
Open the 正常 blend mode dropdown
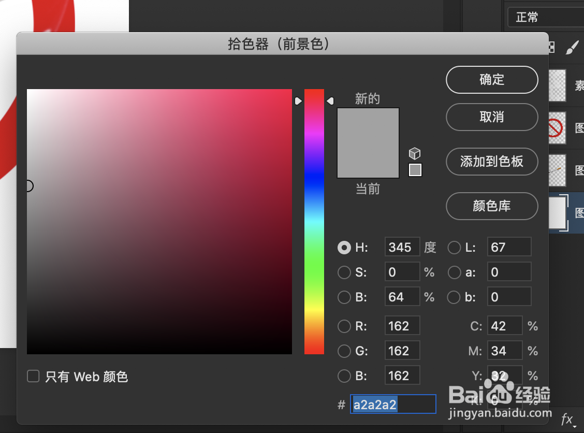tap(527, 17)
